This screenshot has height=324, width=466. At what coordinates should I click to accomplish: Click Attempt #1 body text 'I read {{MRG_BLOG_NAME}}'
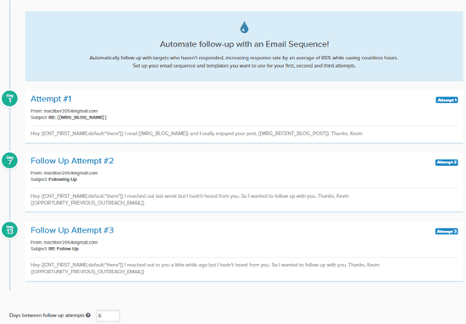[x=157, y=134]
